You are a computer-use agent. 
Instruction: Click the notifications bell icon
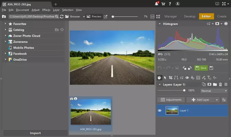157,4
